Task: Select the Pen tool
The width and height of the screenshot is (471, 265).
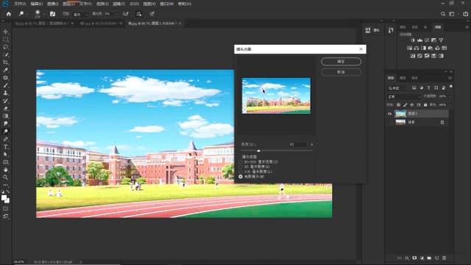Action: (5, 139)
